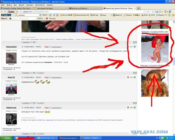Upvote Mawr78's post rated 32
Image resolution: width=175 pixels, height=140 pixels.
[x=135, y=77]
